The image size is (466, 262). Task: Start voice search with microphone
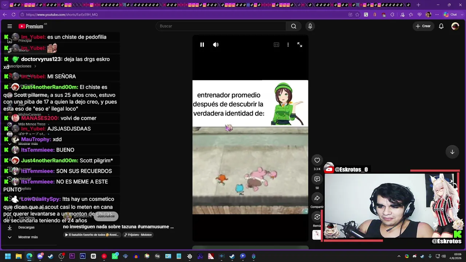(310, 26)
